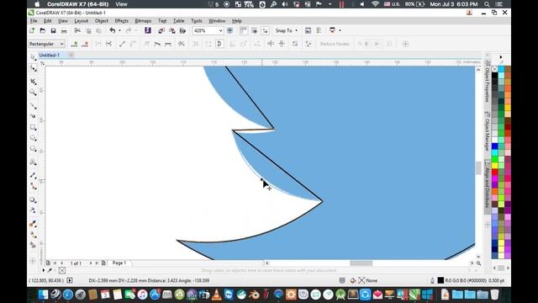Screen dimensions: 538x303
Task: Expand the Application Launcher arrow
Action: [340, 30]
